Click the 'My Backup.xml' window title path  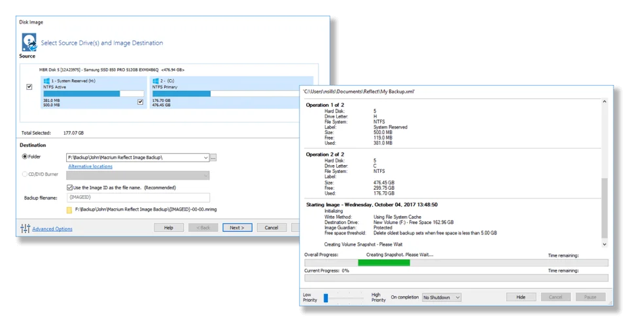click(359, 92)
